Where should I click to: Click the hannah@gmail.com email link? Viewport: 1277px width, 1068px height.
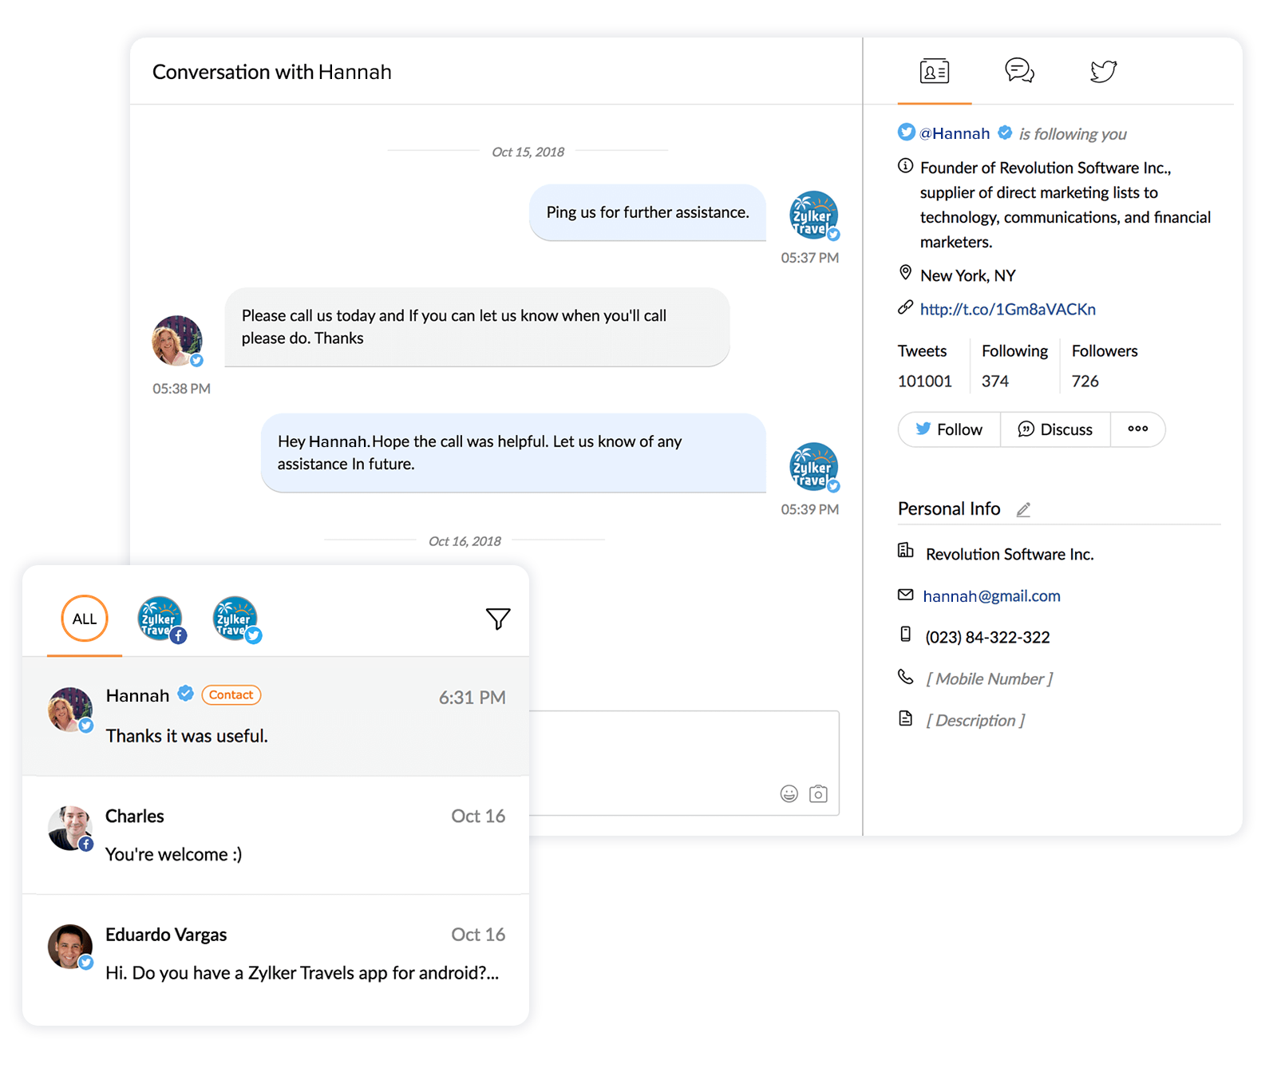coord(991,596)
